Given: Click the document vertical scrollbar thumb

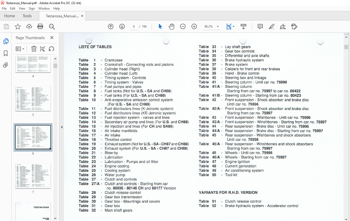Looking at the screenshot, I should click(x=346, y=47).
